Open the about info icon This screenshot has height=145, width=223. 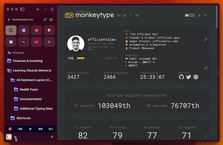click(131, 16)
